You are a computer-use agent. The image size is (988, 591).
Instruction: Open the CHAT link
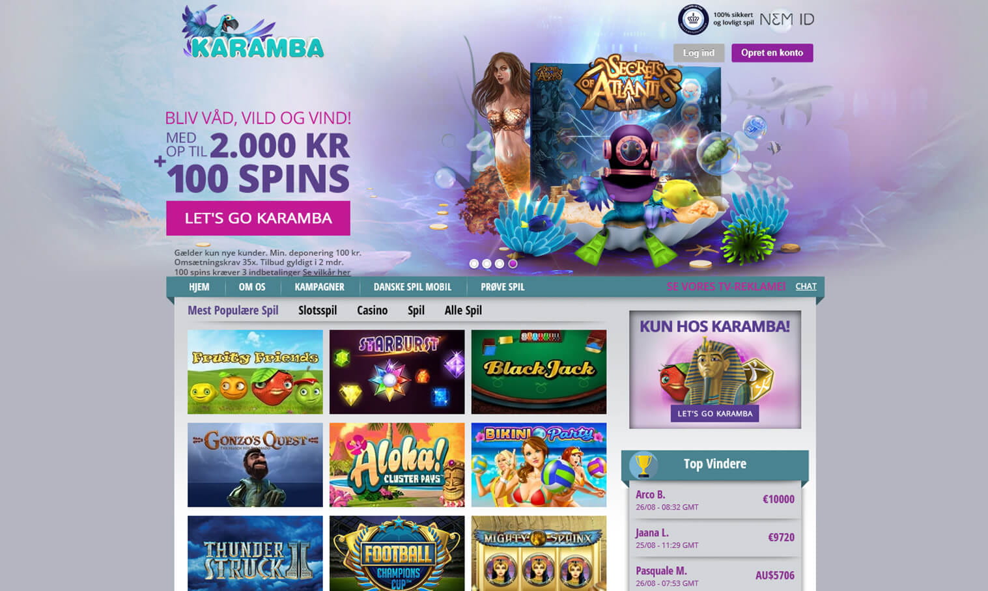click(x=806, y=286)
